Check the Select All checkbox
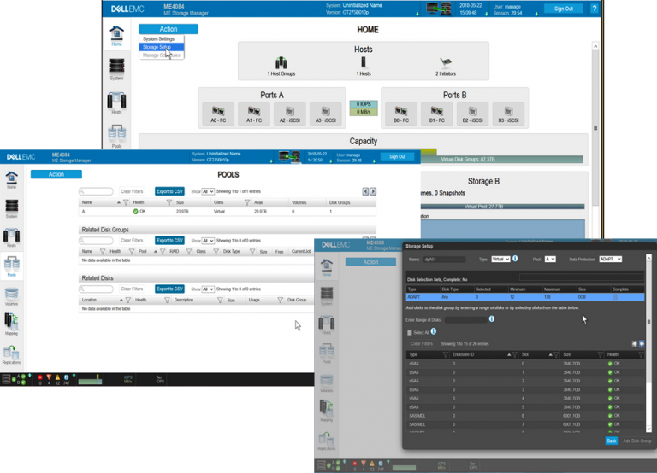The height and width of the screenshot is (473, 657). [410, 332]
